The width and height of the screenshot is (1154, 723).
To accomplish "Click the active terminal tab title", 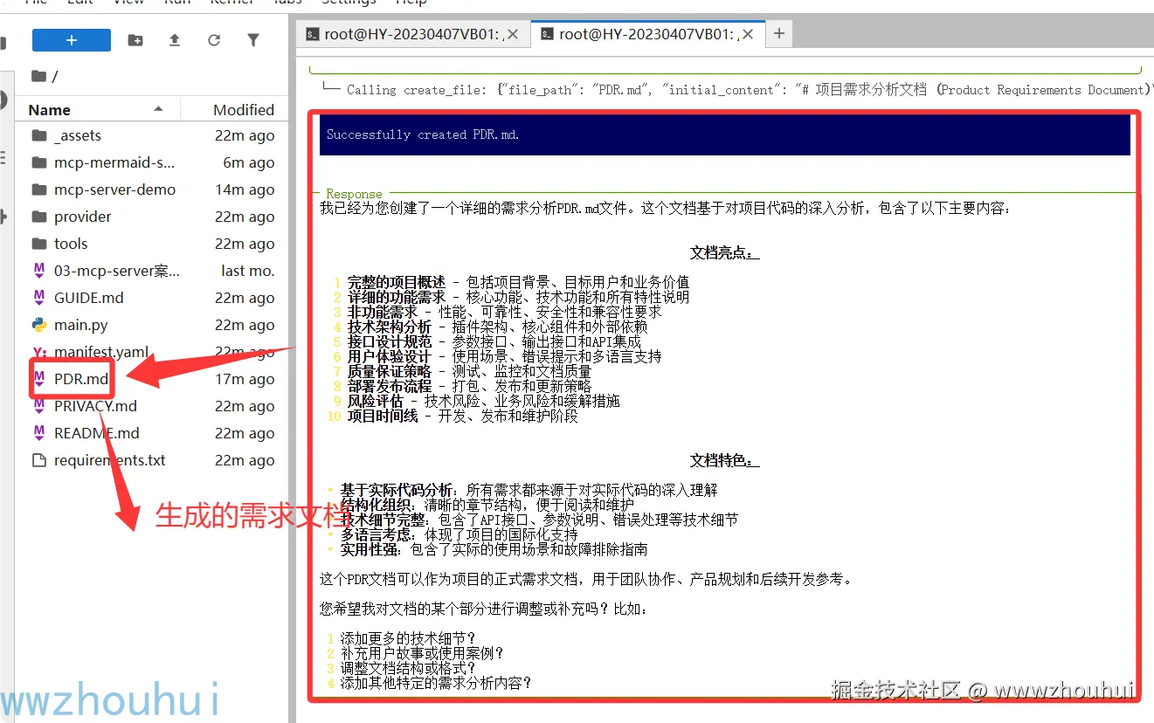I will pyautogui.click(x=649, y=34).
